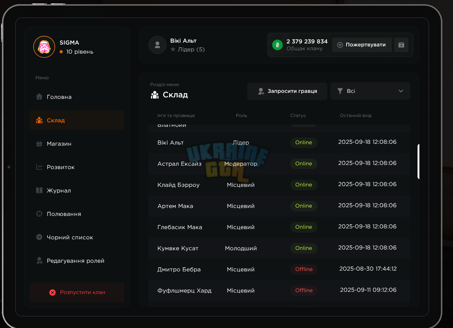
Task: Expand the Всі filter dropdown chevron
Action: tap(401, 91)
